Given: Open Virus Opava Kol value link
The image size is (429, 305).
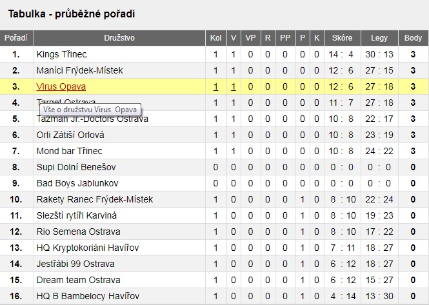Looking at the screenshot, I should [x=215, y=86].
